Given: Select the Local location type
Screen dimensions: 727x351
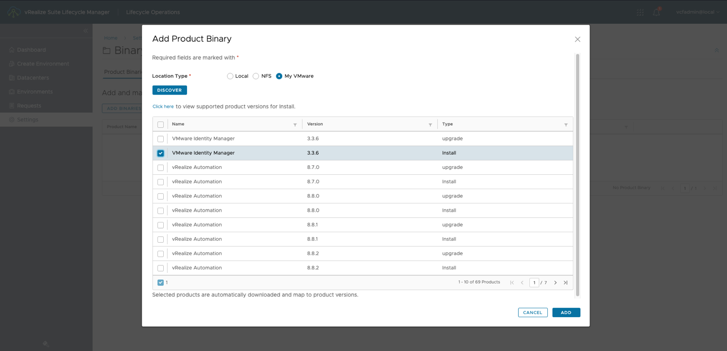Looking at the screenshot, I should 230,76.
